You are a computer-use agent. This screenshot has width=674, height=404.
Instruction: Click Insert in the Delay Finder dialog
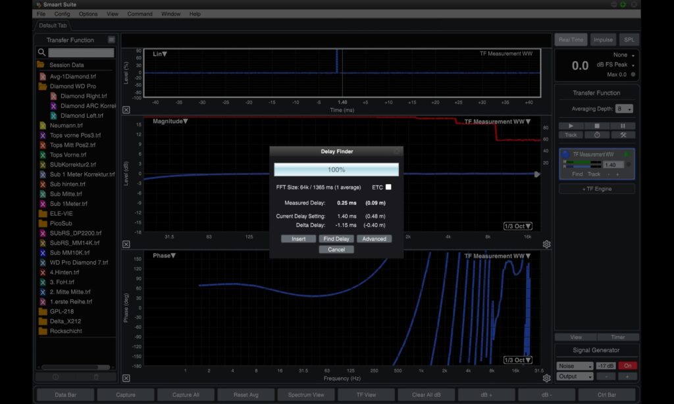298,239
